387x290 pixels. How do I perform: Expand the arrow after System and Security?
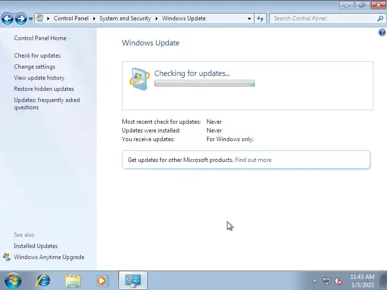click(156, 18)
